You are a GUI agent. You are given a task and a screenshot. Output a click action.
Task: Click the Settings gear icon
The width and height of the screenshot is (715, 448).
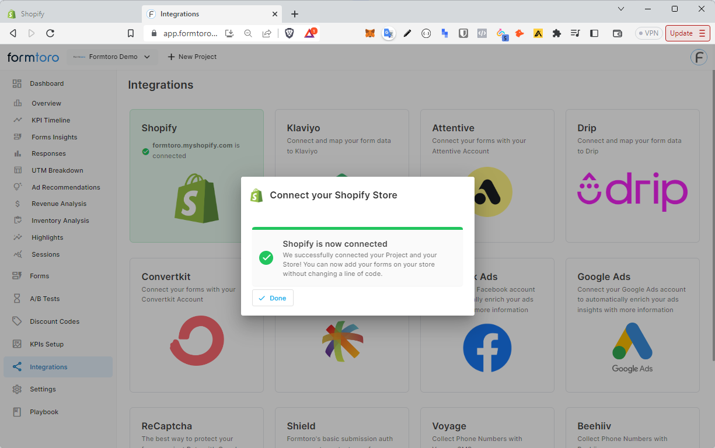click(17, 389)
